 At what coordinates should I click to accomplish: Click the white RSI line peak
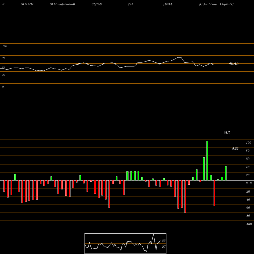pyautogui.click(x=180, y=57)
